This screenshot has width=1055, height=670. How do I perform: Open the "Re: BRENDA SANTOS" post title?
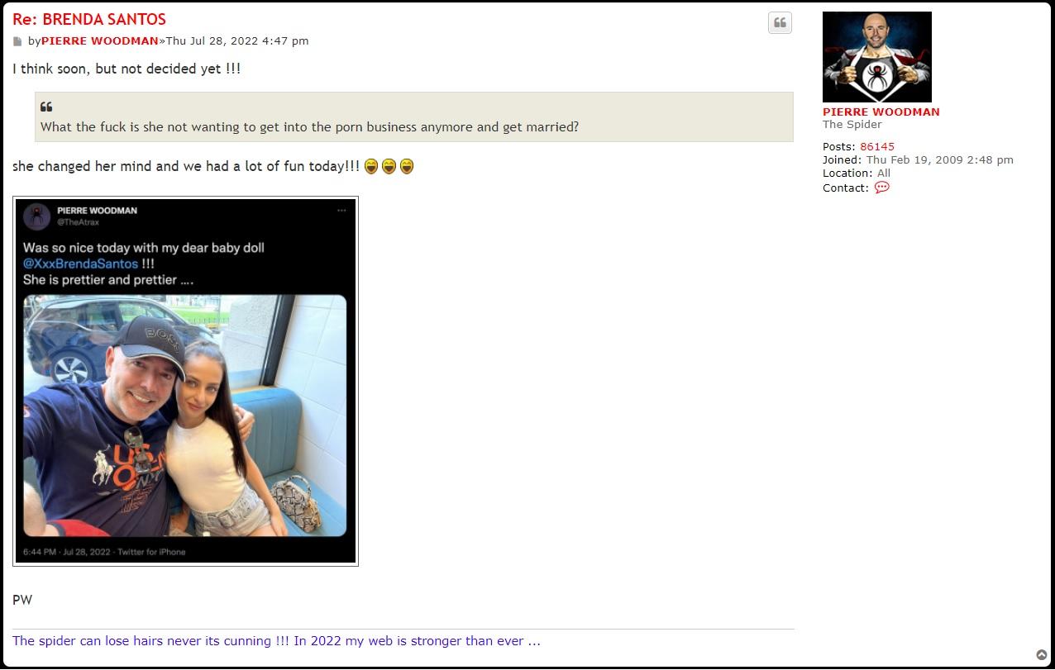[89, 19]
